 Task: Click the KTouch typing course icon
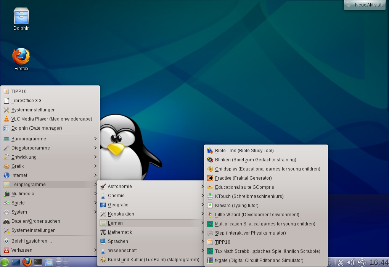[x=210, y=196]
